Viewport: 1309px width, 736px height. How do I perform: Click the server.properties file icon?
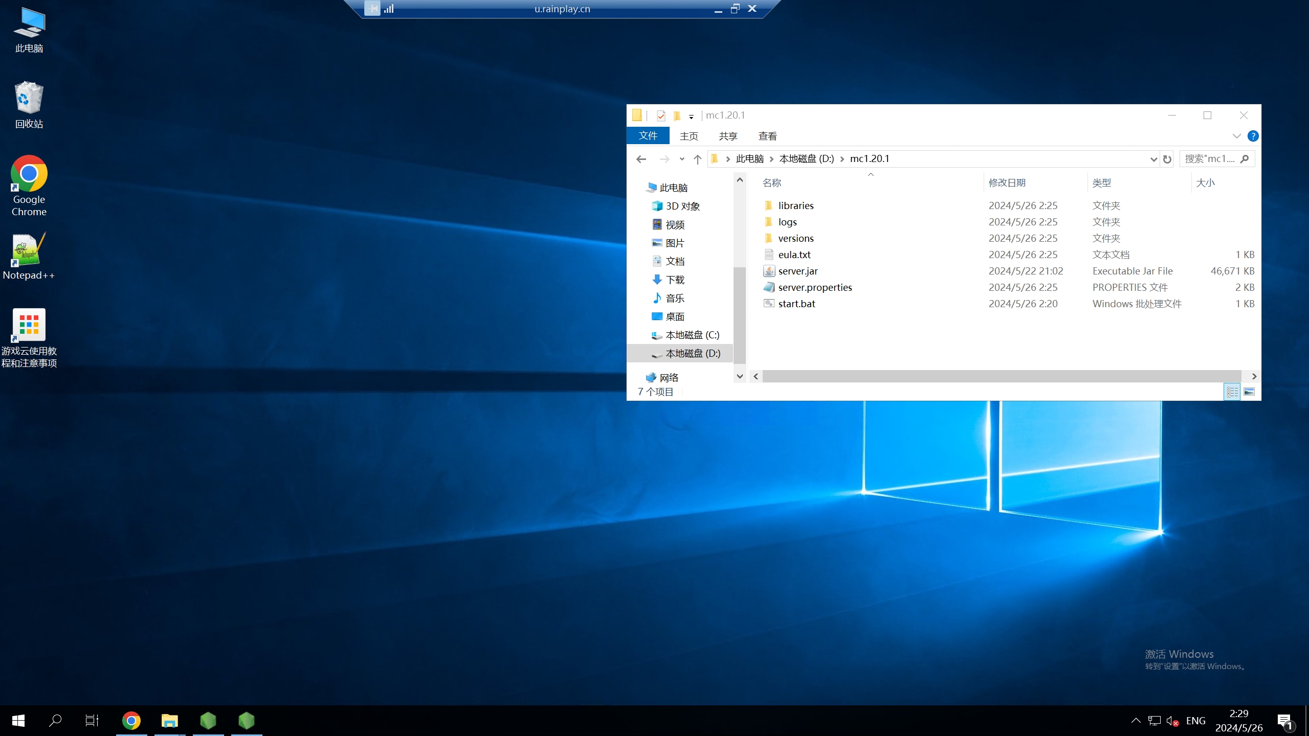pos(769,287)
